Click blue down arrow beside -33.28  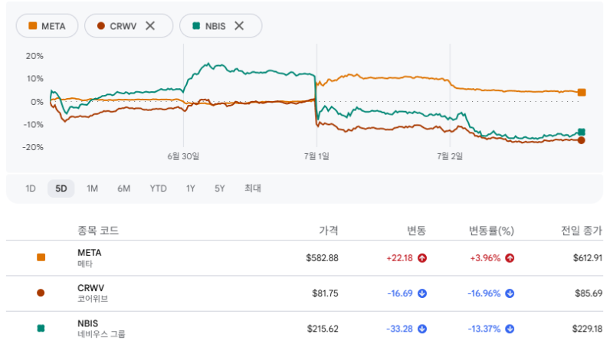tap(422, 329)
